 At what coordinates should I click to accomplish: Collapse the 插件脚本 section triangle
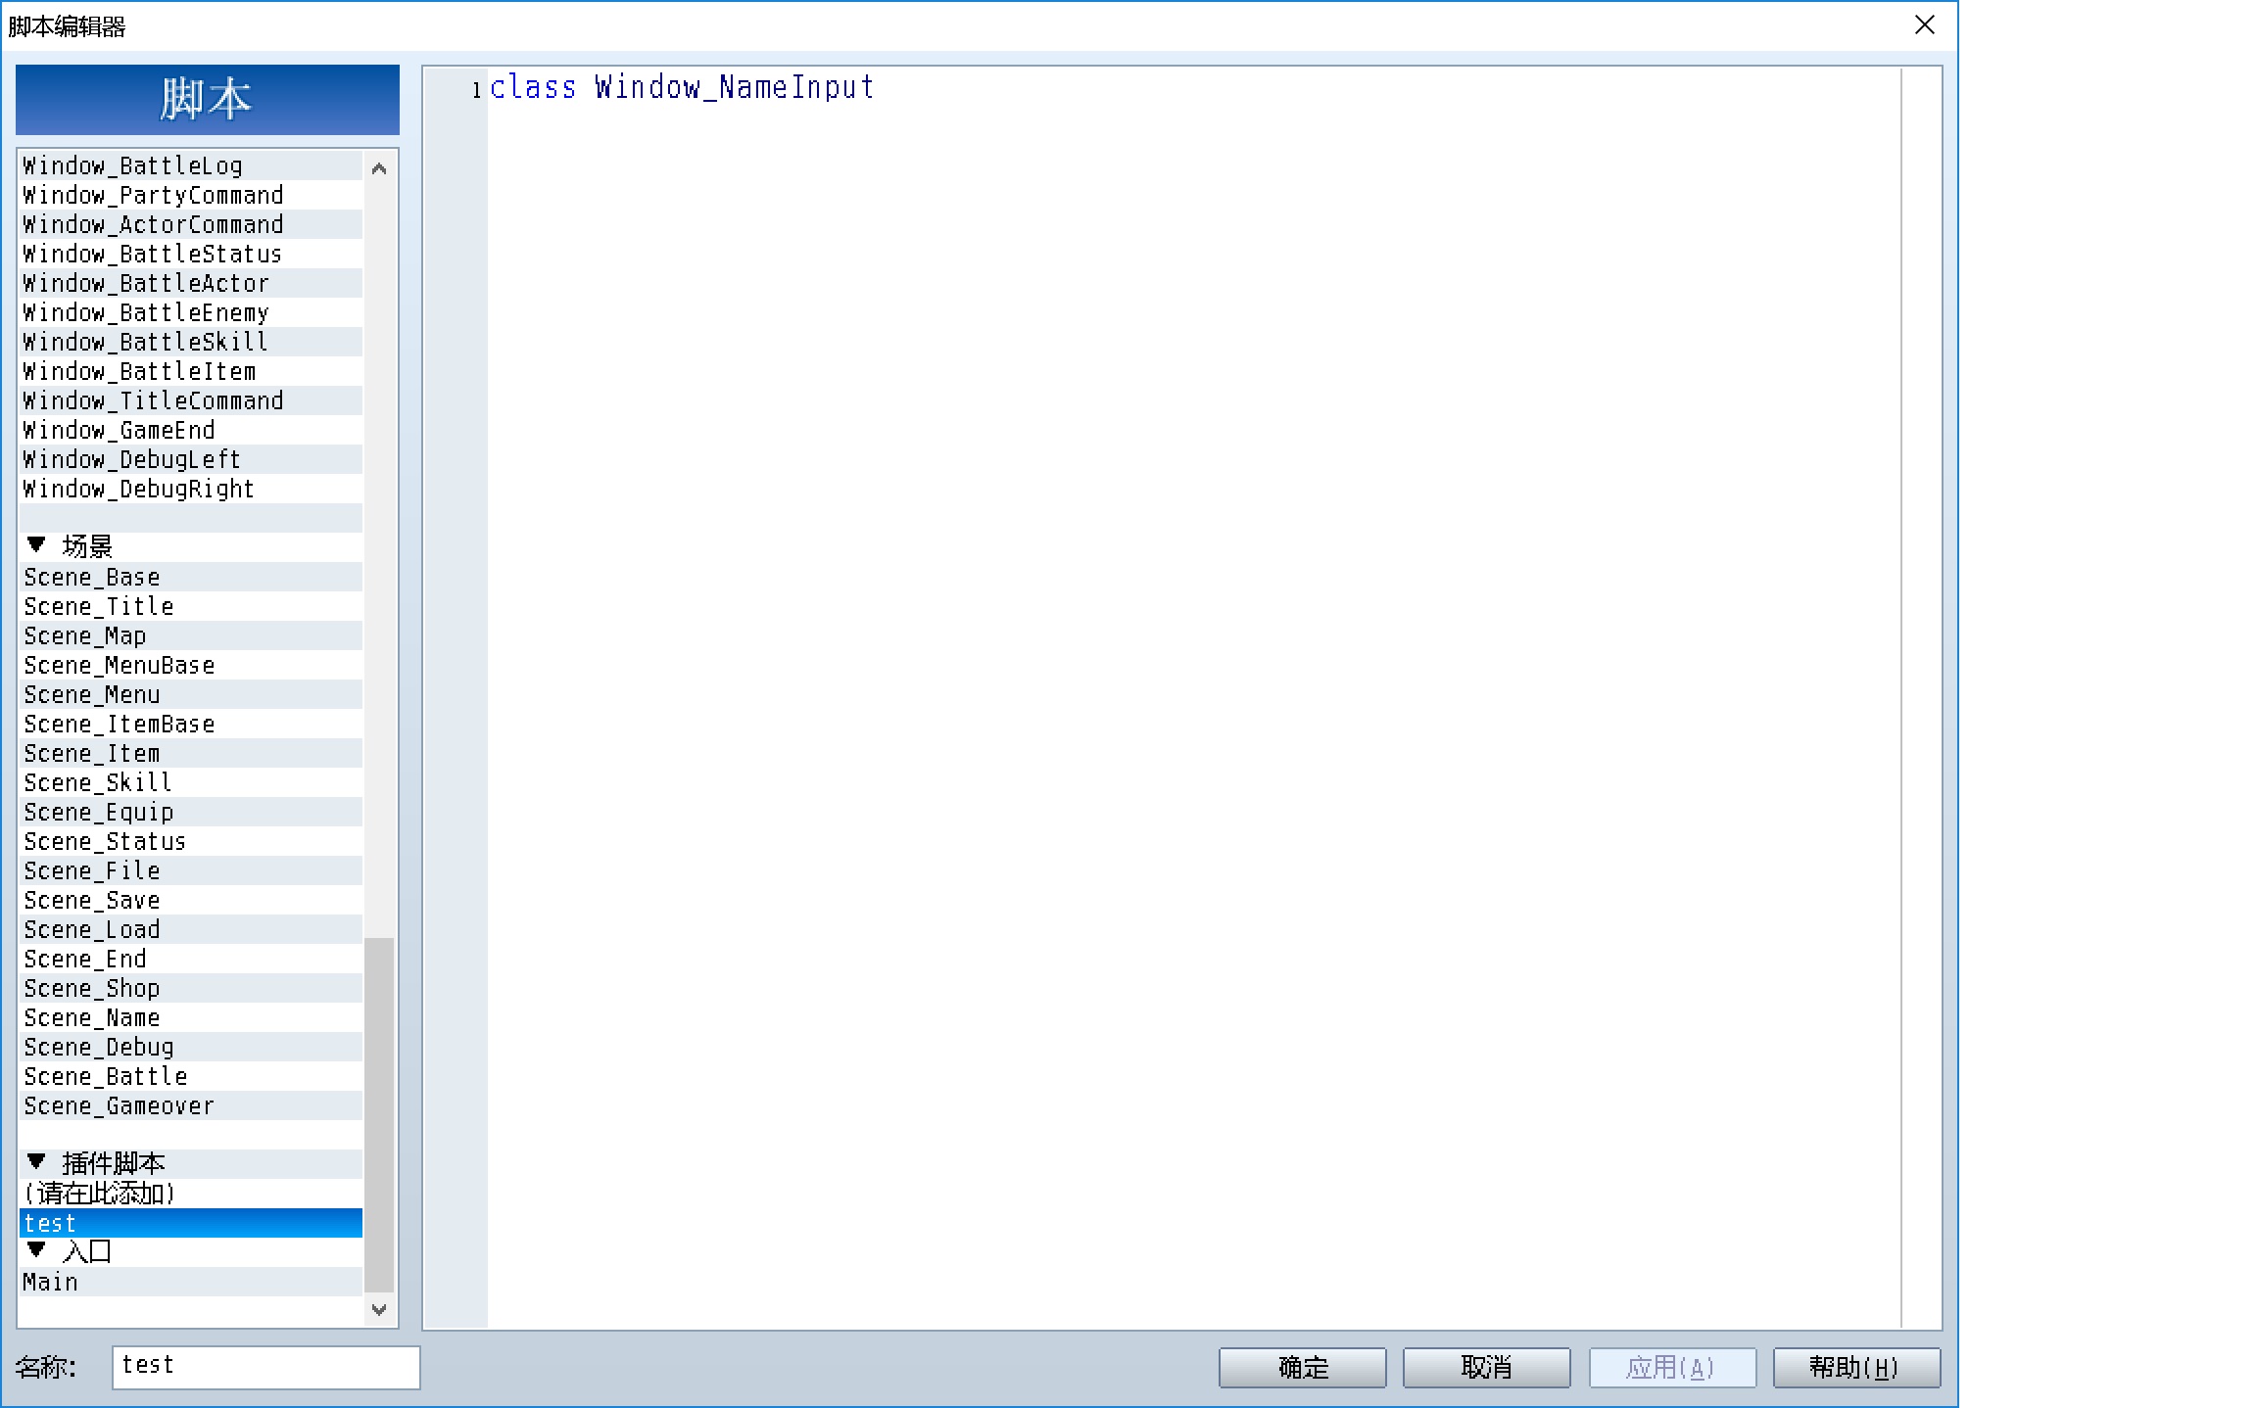[x=36, y=1161]
